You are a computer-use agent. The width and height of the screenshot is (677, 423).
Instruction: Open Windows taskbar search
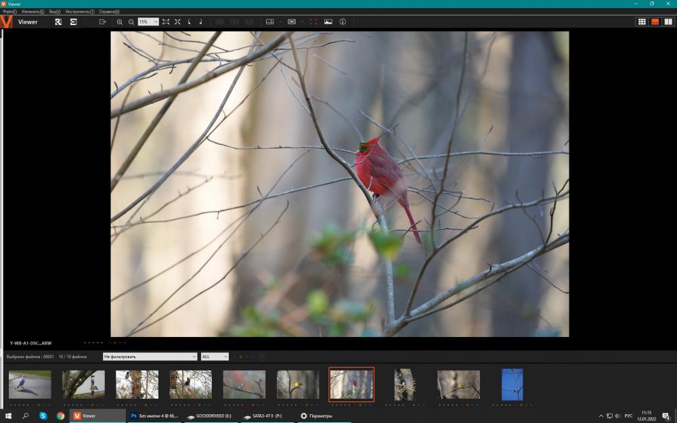tap(25, 416)
